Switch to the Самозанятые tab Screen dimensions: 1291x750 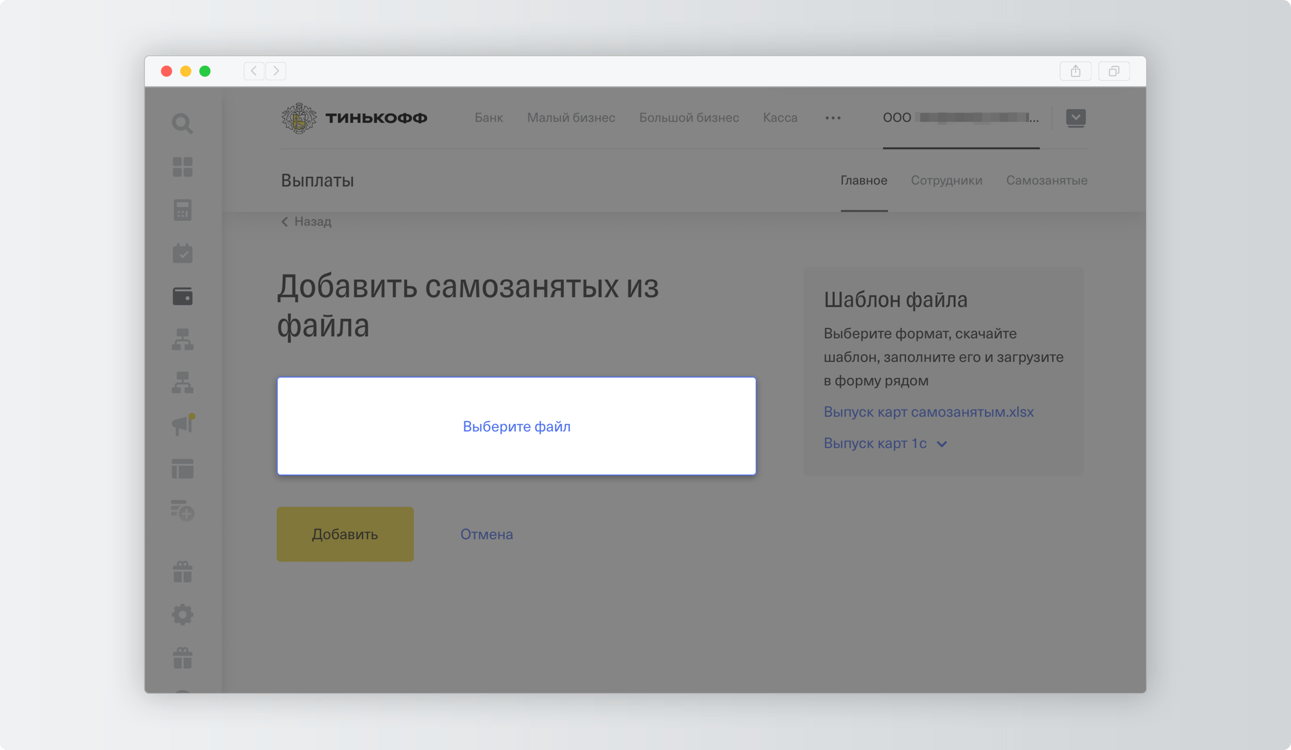point(1046,180)
